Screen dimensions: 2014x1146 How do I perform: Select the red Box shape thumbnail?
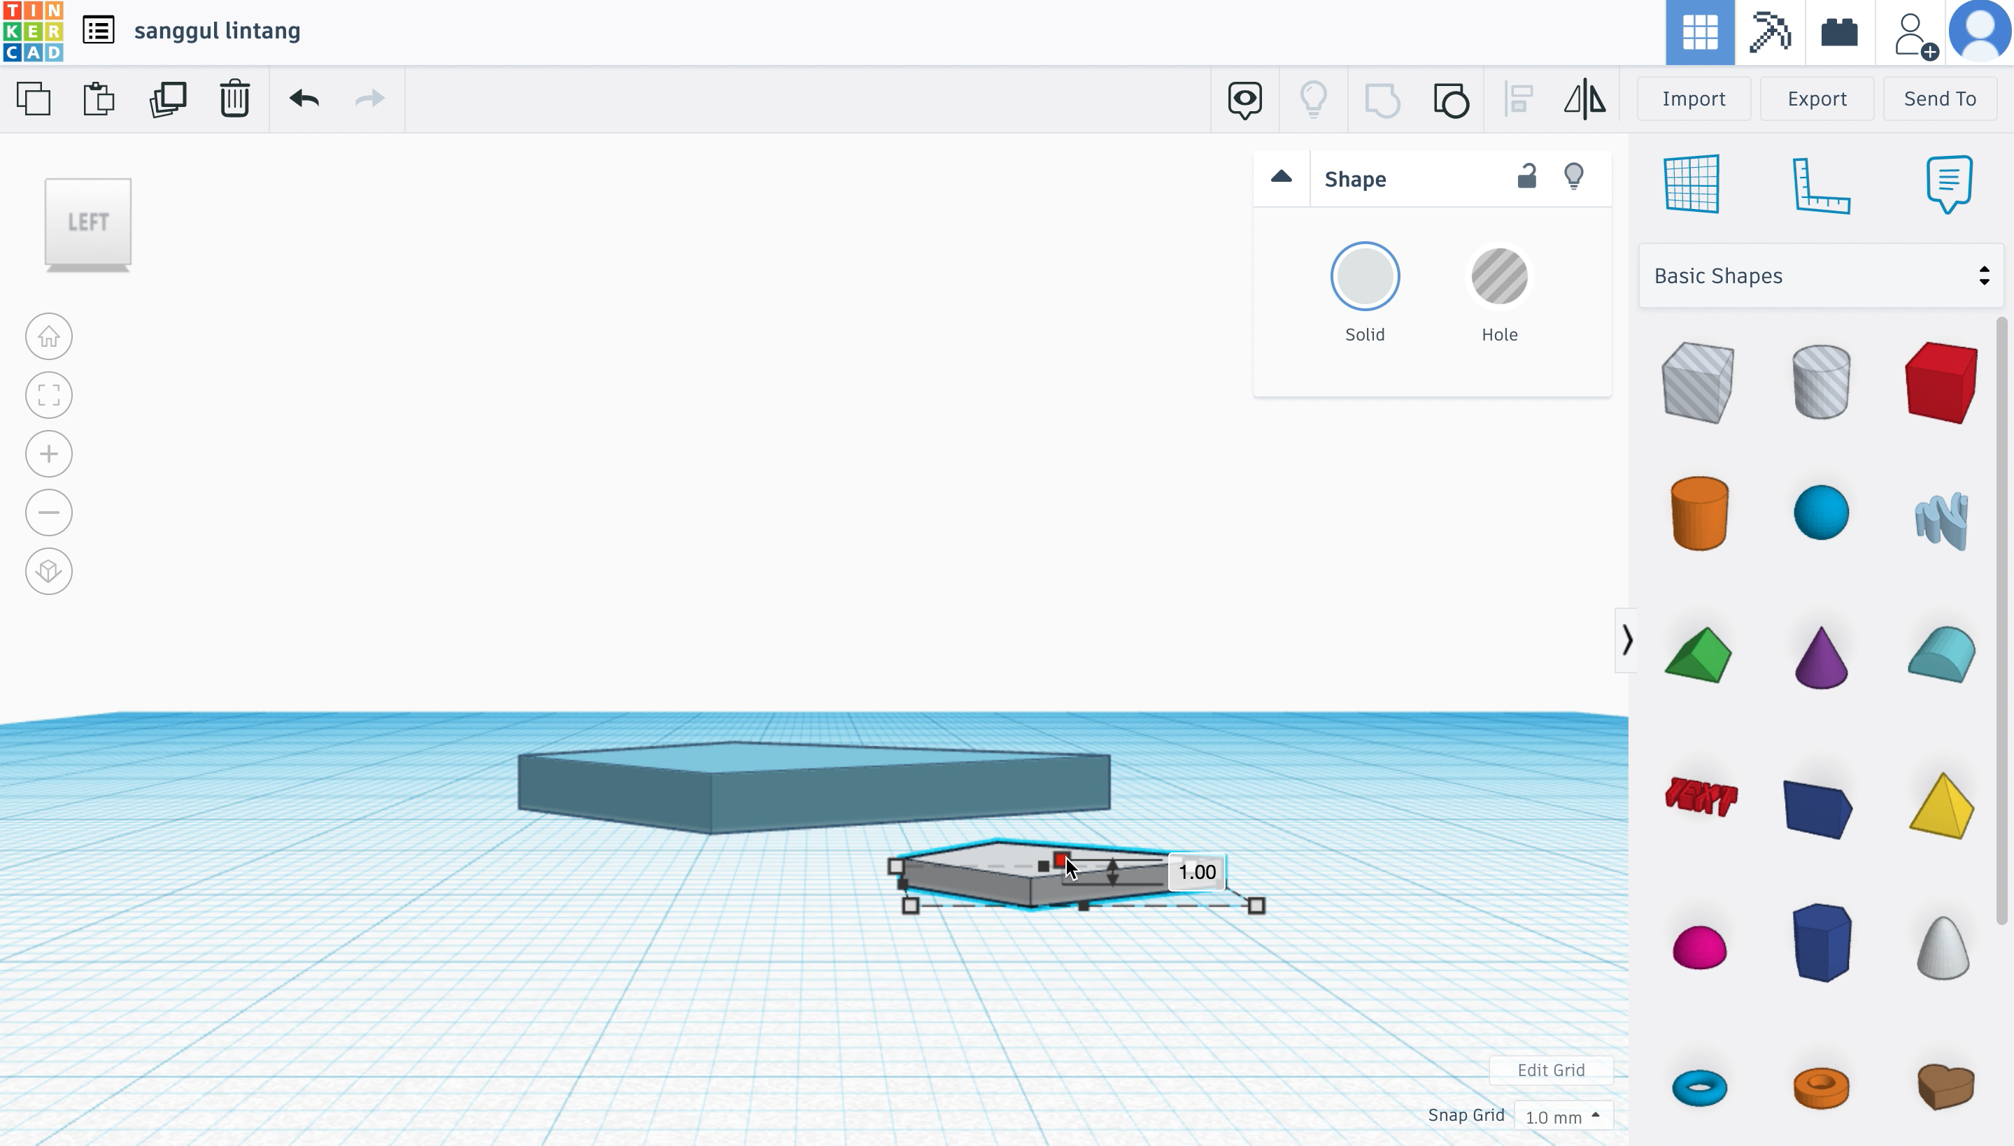coord(1943,379)
